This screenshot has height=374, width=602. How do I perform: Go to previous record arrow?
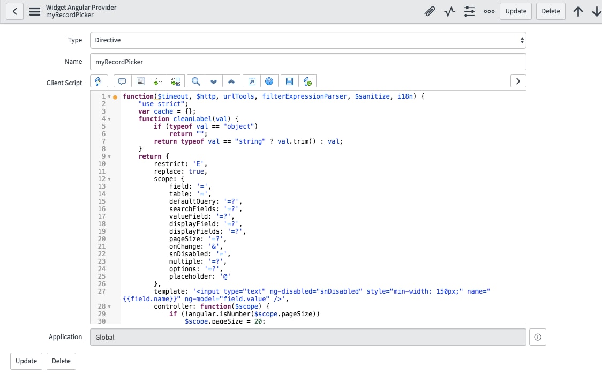click(578, 11)
